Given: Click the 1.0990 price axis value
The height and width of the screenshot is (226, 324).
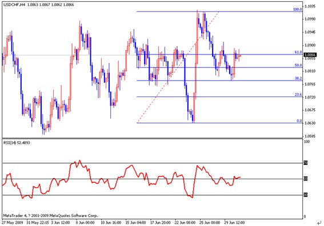Looking at the screenshot, I should tap(310, 19).
